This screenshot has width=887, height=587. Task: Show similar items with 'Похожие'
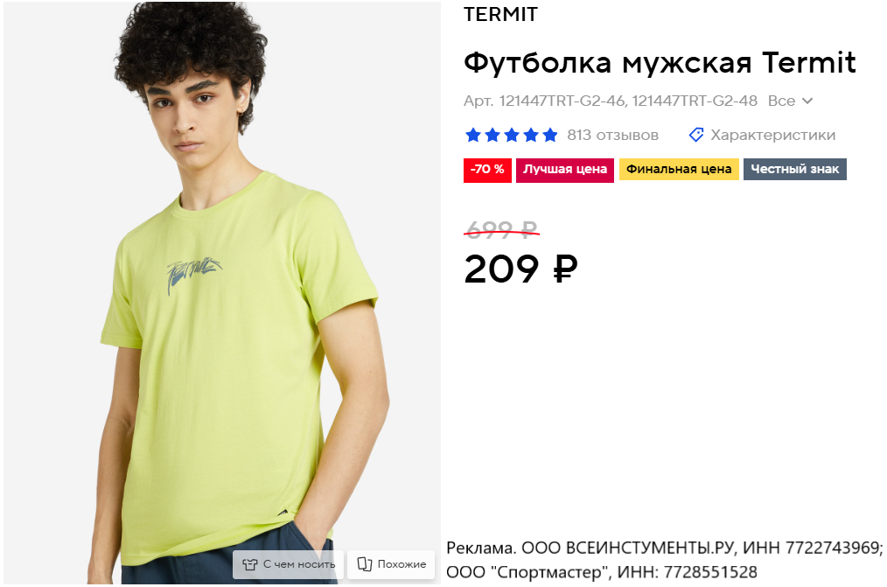[x=391, y=564]
